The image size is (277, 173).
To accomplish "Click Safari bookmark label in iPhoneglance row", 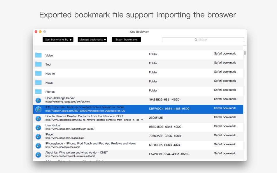I will [x=225, y=144].
